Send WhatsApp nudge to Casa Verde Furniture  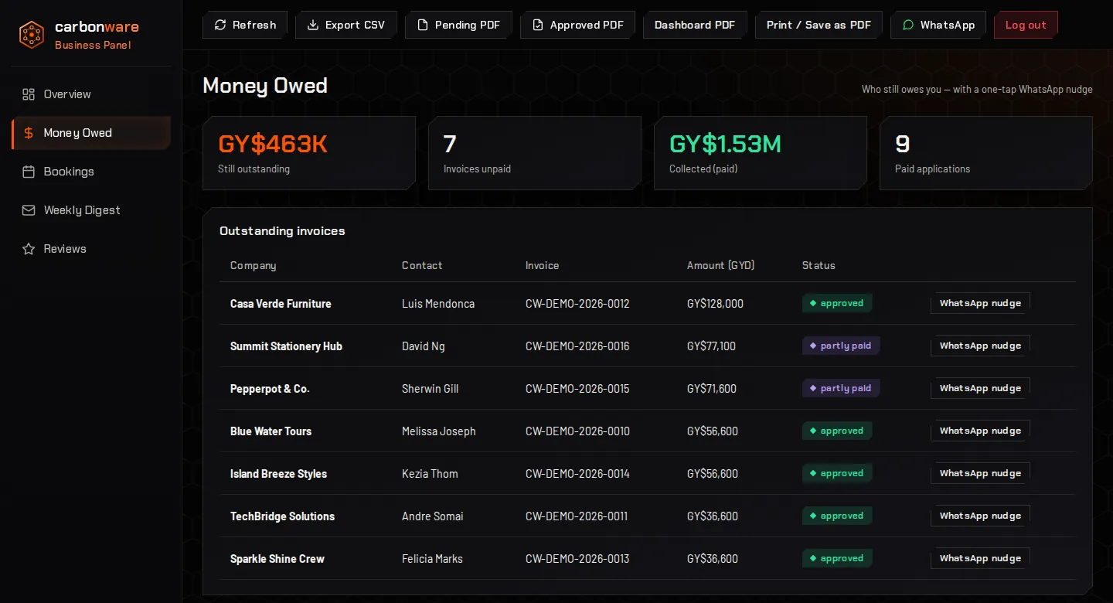tap(980, 303)
